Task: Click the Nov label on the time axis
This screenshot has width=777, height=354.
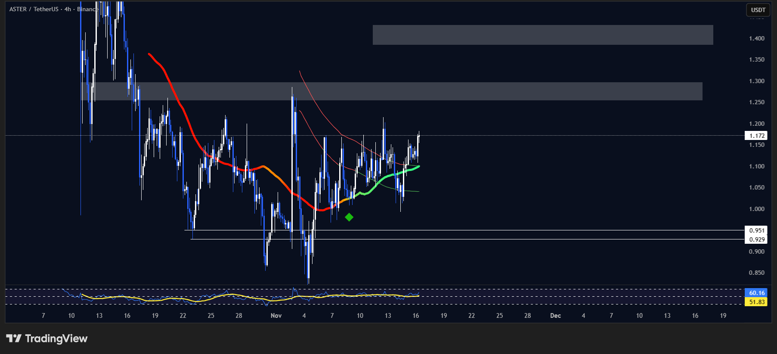Action: [276, 316]
